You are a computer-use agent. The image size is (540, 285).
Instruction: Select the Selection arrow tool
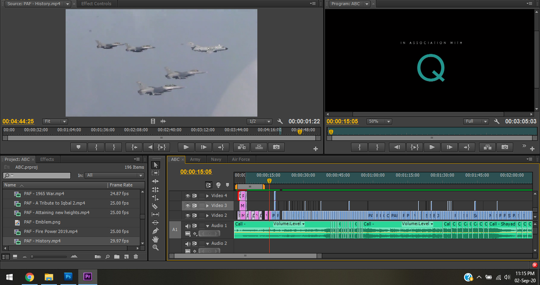[x=155, y=165]
